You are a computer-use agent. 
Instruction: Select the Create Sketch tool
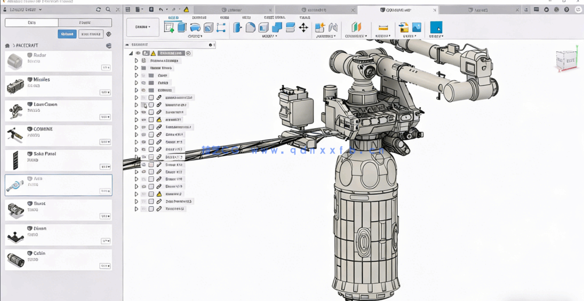pyautogui.click(x=169, y=27)
